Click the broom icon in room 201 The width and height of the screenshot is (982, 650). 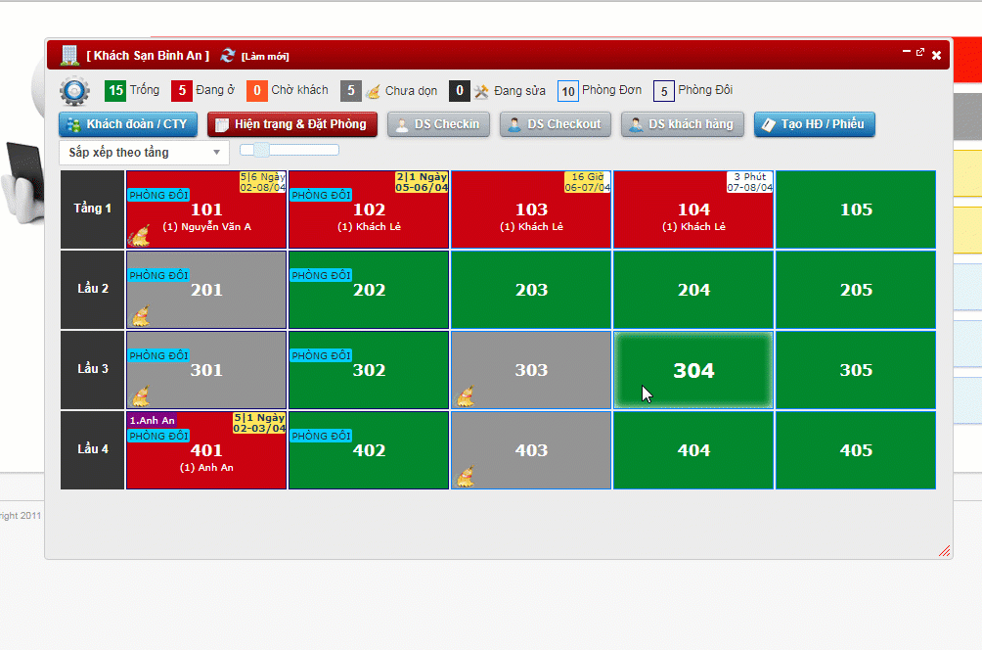142,315
